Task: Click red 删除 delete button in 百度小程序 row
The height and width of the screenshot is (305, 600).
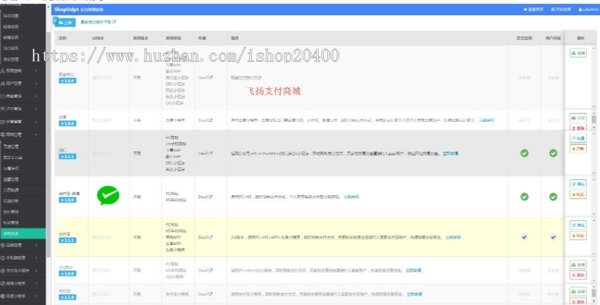Action: 578,128
